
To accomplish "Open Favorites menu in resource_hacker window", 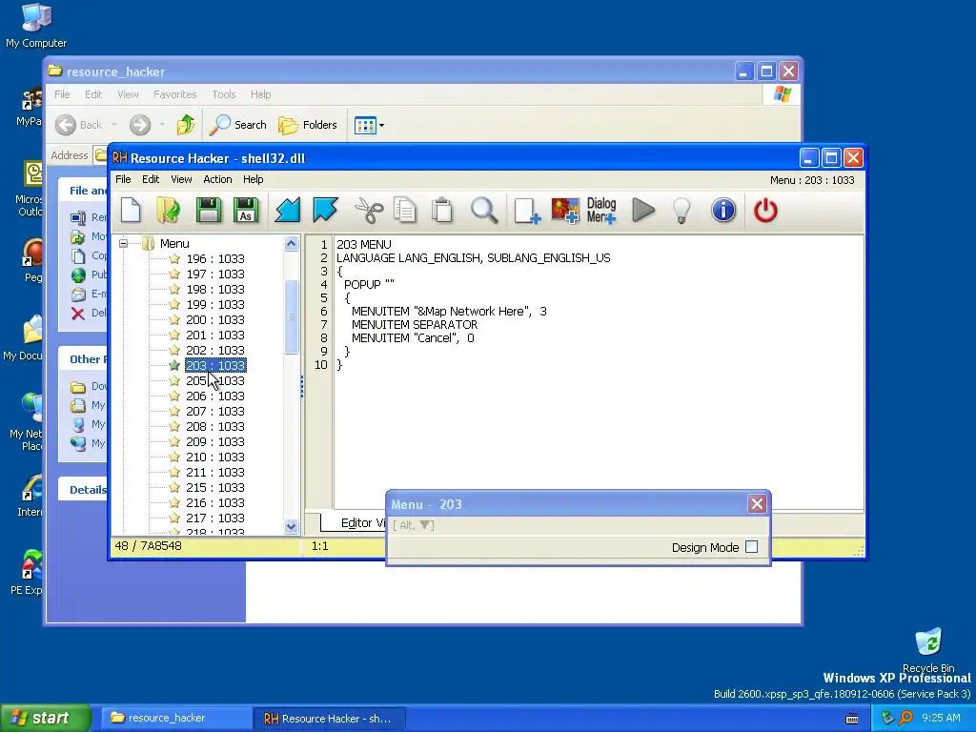I will click(175, 94).
